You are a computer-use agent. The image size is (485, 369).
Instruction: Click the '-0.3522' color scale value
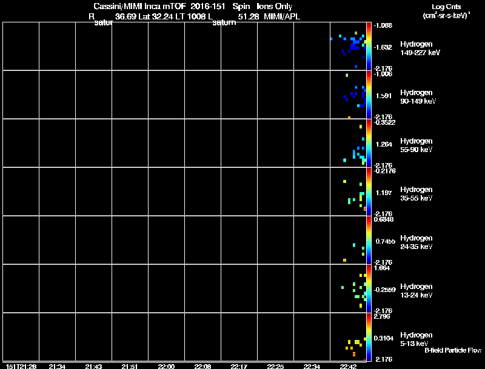coord(384,122)
